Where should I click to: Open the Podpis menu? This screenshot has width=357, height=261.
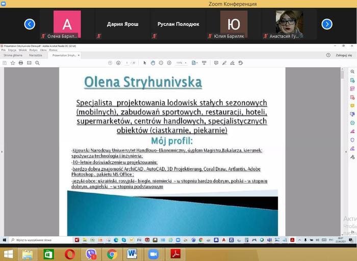(33, 50)
